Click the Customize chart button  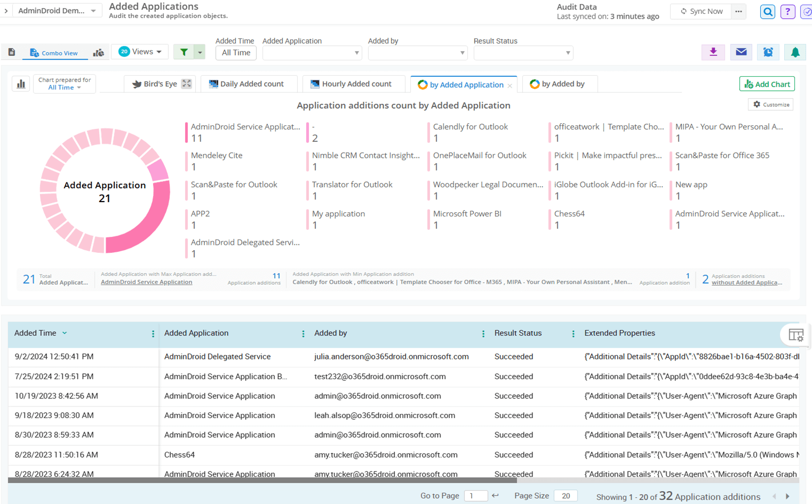[770, 104]
